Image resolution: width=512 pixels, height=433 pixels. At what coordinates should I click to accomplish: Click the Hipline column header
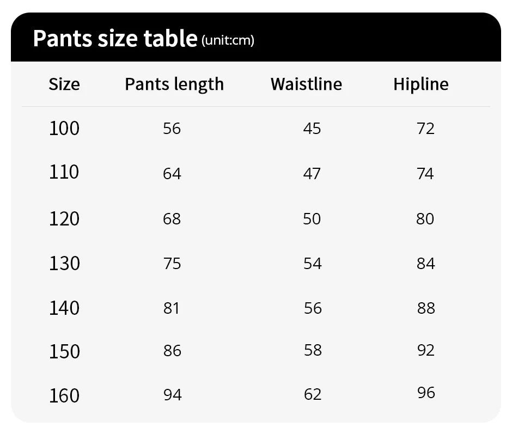click(421, 84)
